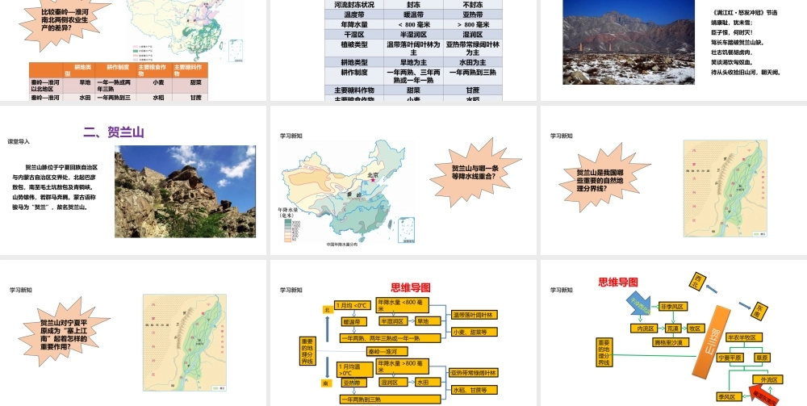
Task: Click the red arrow at the mind map's bottom right
Action: pos(765,396)
